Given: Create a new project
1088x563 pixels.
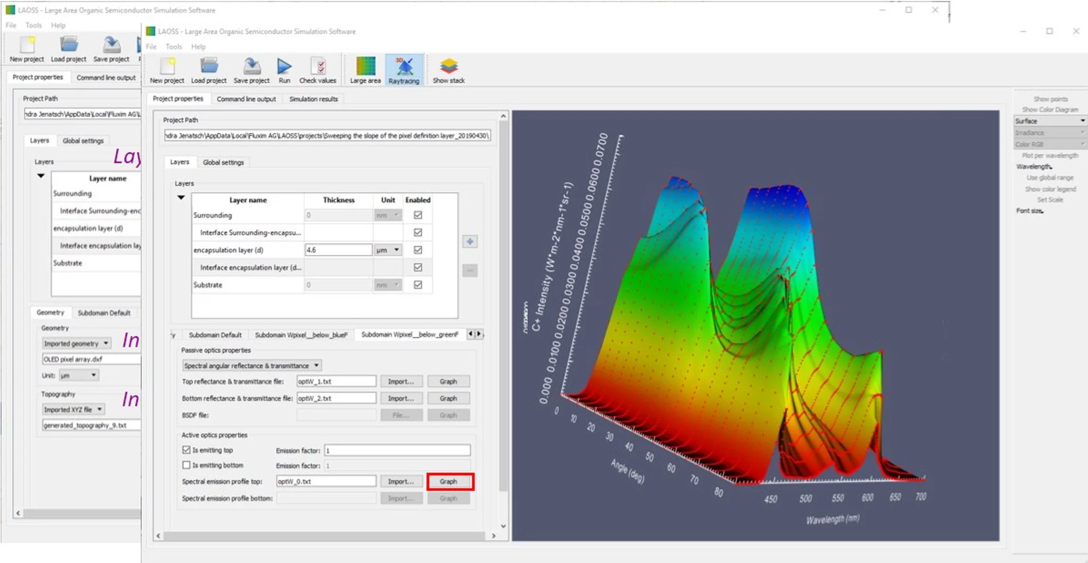Looking at the screenshot, I should coord(166,69).
